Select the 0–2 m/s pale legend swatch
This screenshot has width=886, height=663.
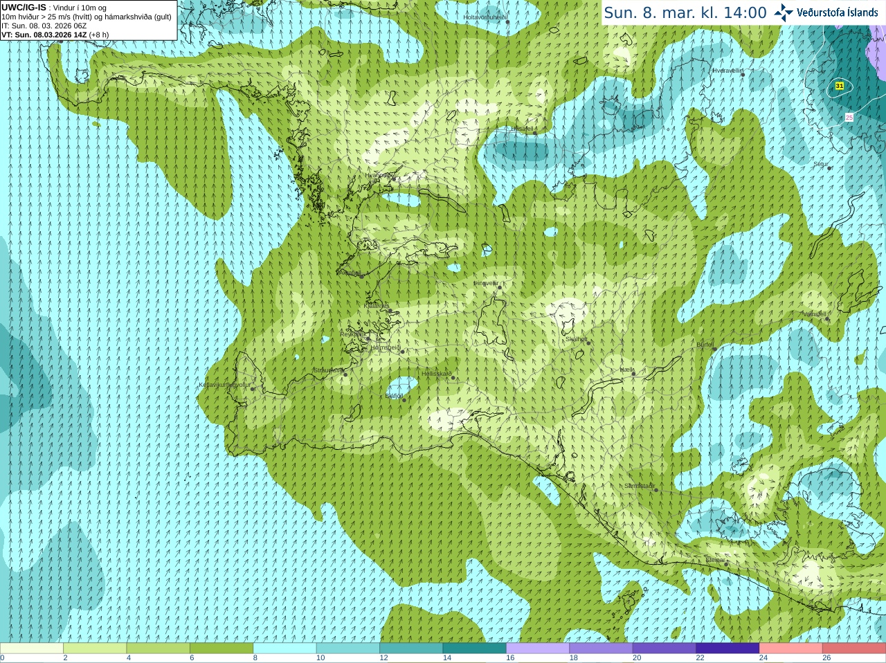pos(32,648)
